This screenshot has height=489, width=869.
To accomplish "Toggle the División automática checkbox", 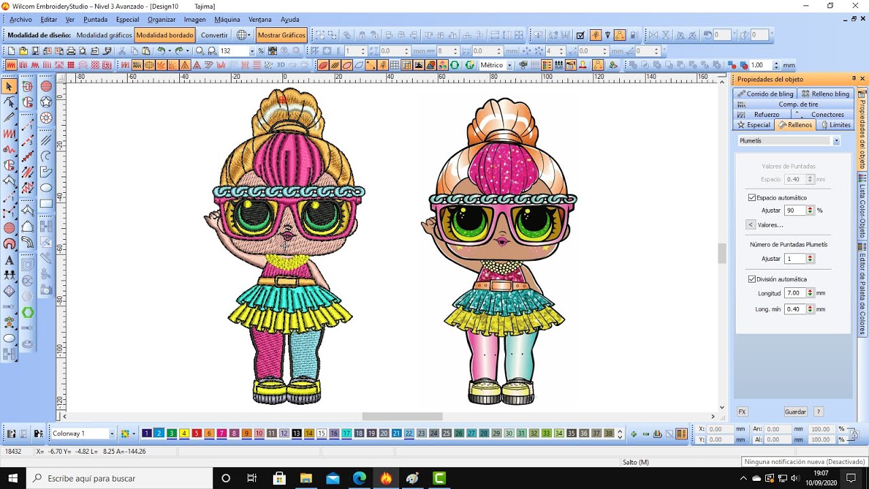I will coord(752,279).
